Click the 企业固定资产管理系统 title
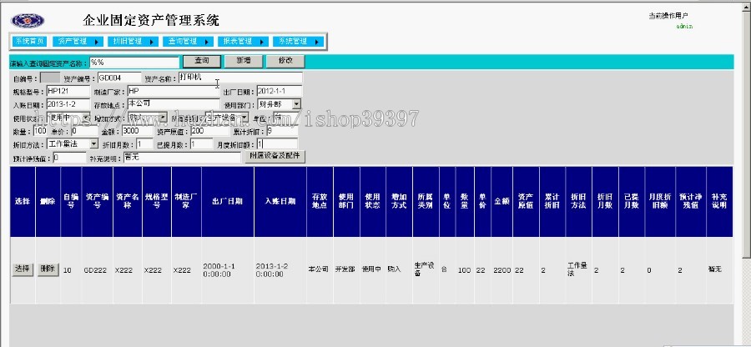751x347 pixels. [151, 21]
